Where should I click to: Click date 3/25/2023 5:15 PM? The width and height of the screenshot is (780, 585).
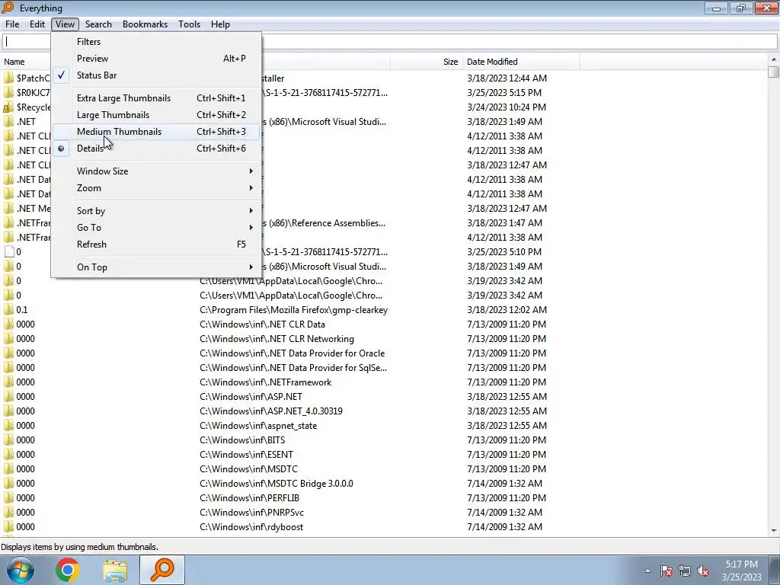[504, 92]
